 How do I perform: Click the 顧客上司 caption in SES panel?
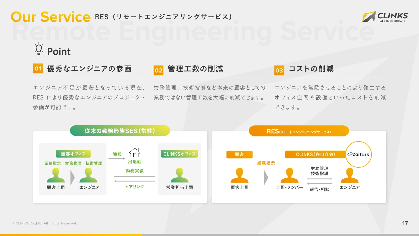pos(56,187)
